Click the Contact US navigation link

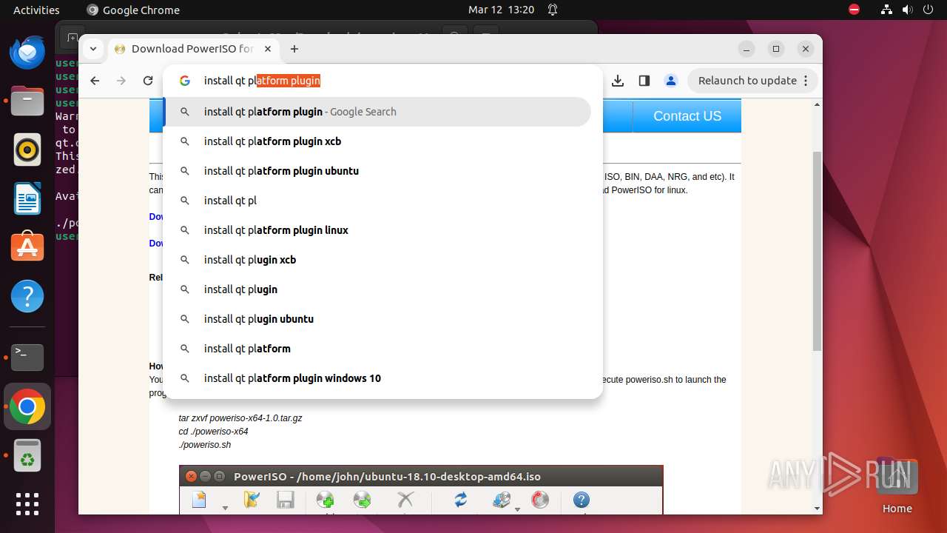(x=687, y=116)
